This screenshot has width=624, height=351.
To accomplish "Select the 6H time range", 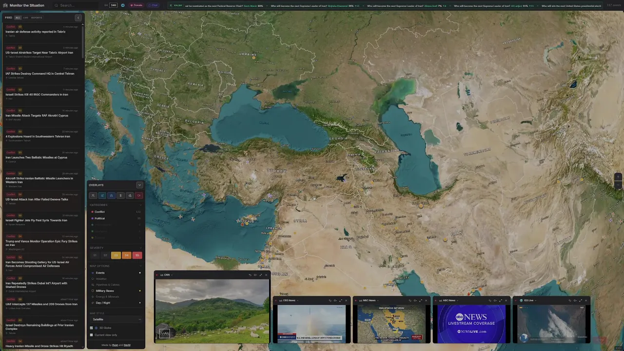I will click(106, 5).
